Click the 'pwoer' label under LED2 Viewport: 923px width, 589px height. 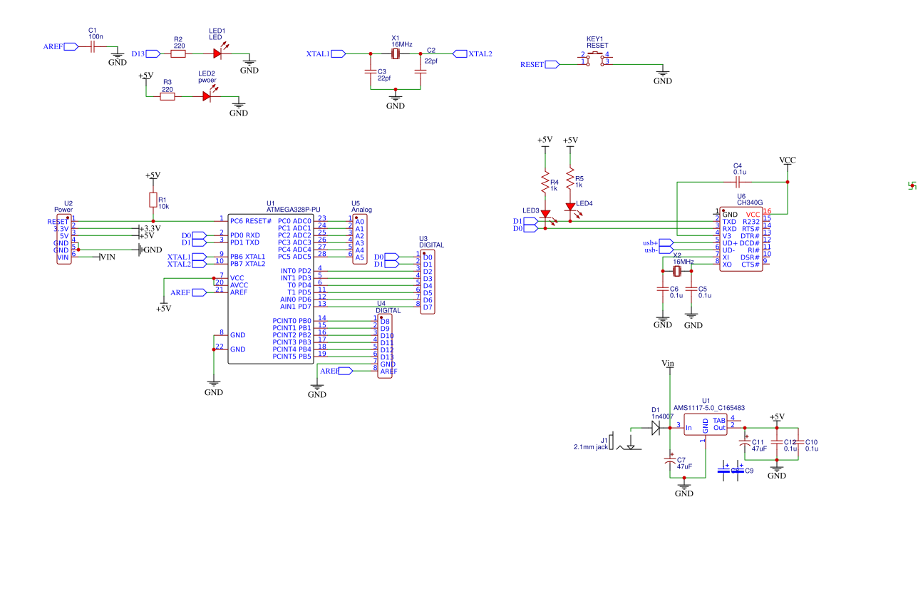click(x=207, y=81)
